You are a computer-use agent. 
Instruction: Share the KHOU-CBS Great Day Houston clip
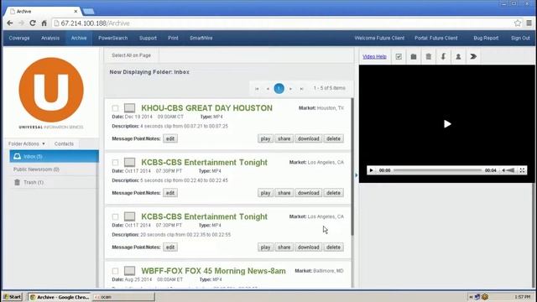pos(284,138)
